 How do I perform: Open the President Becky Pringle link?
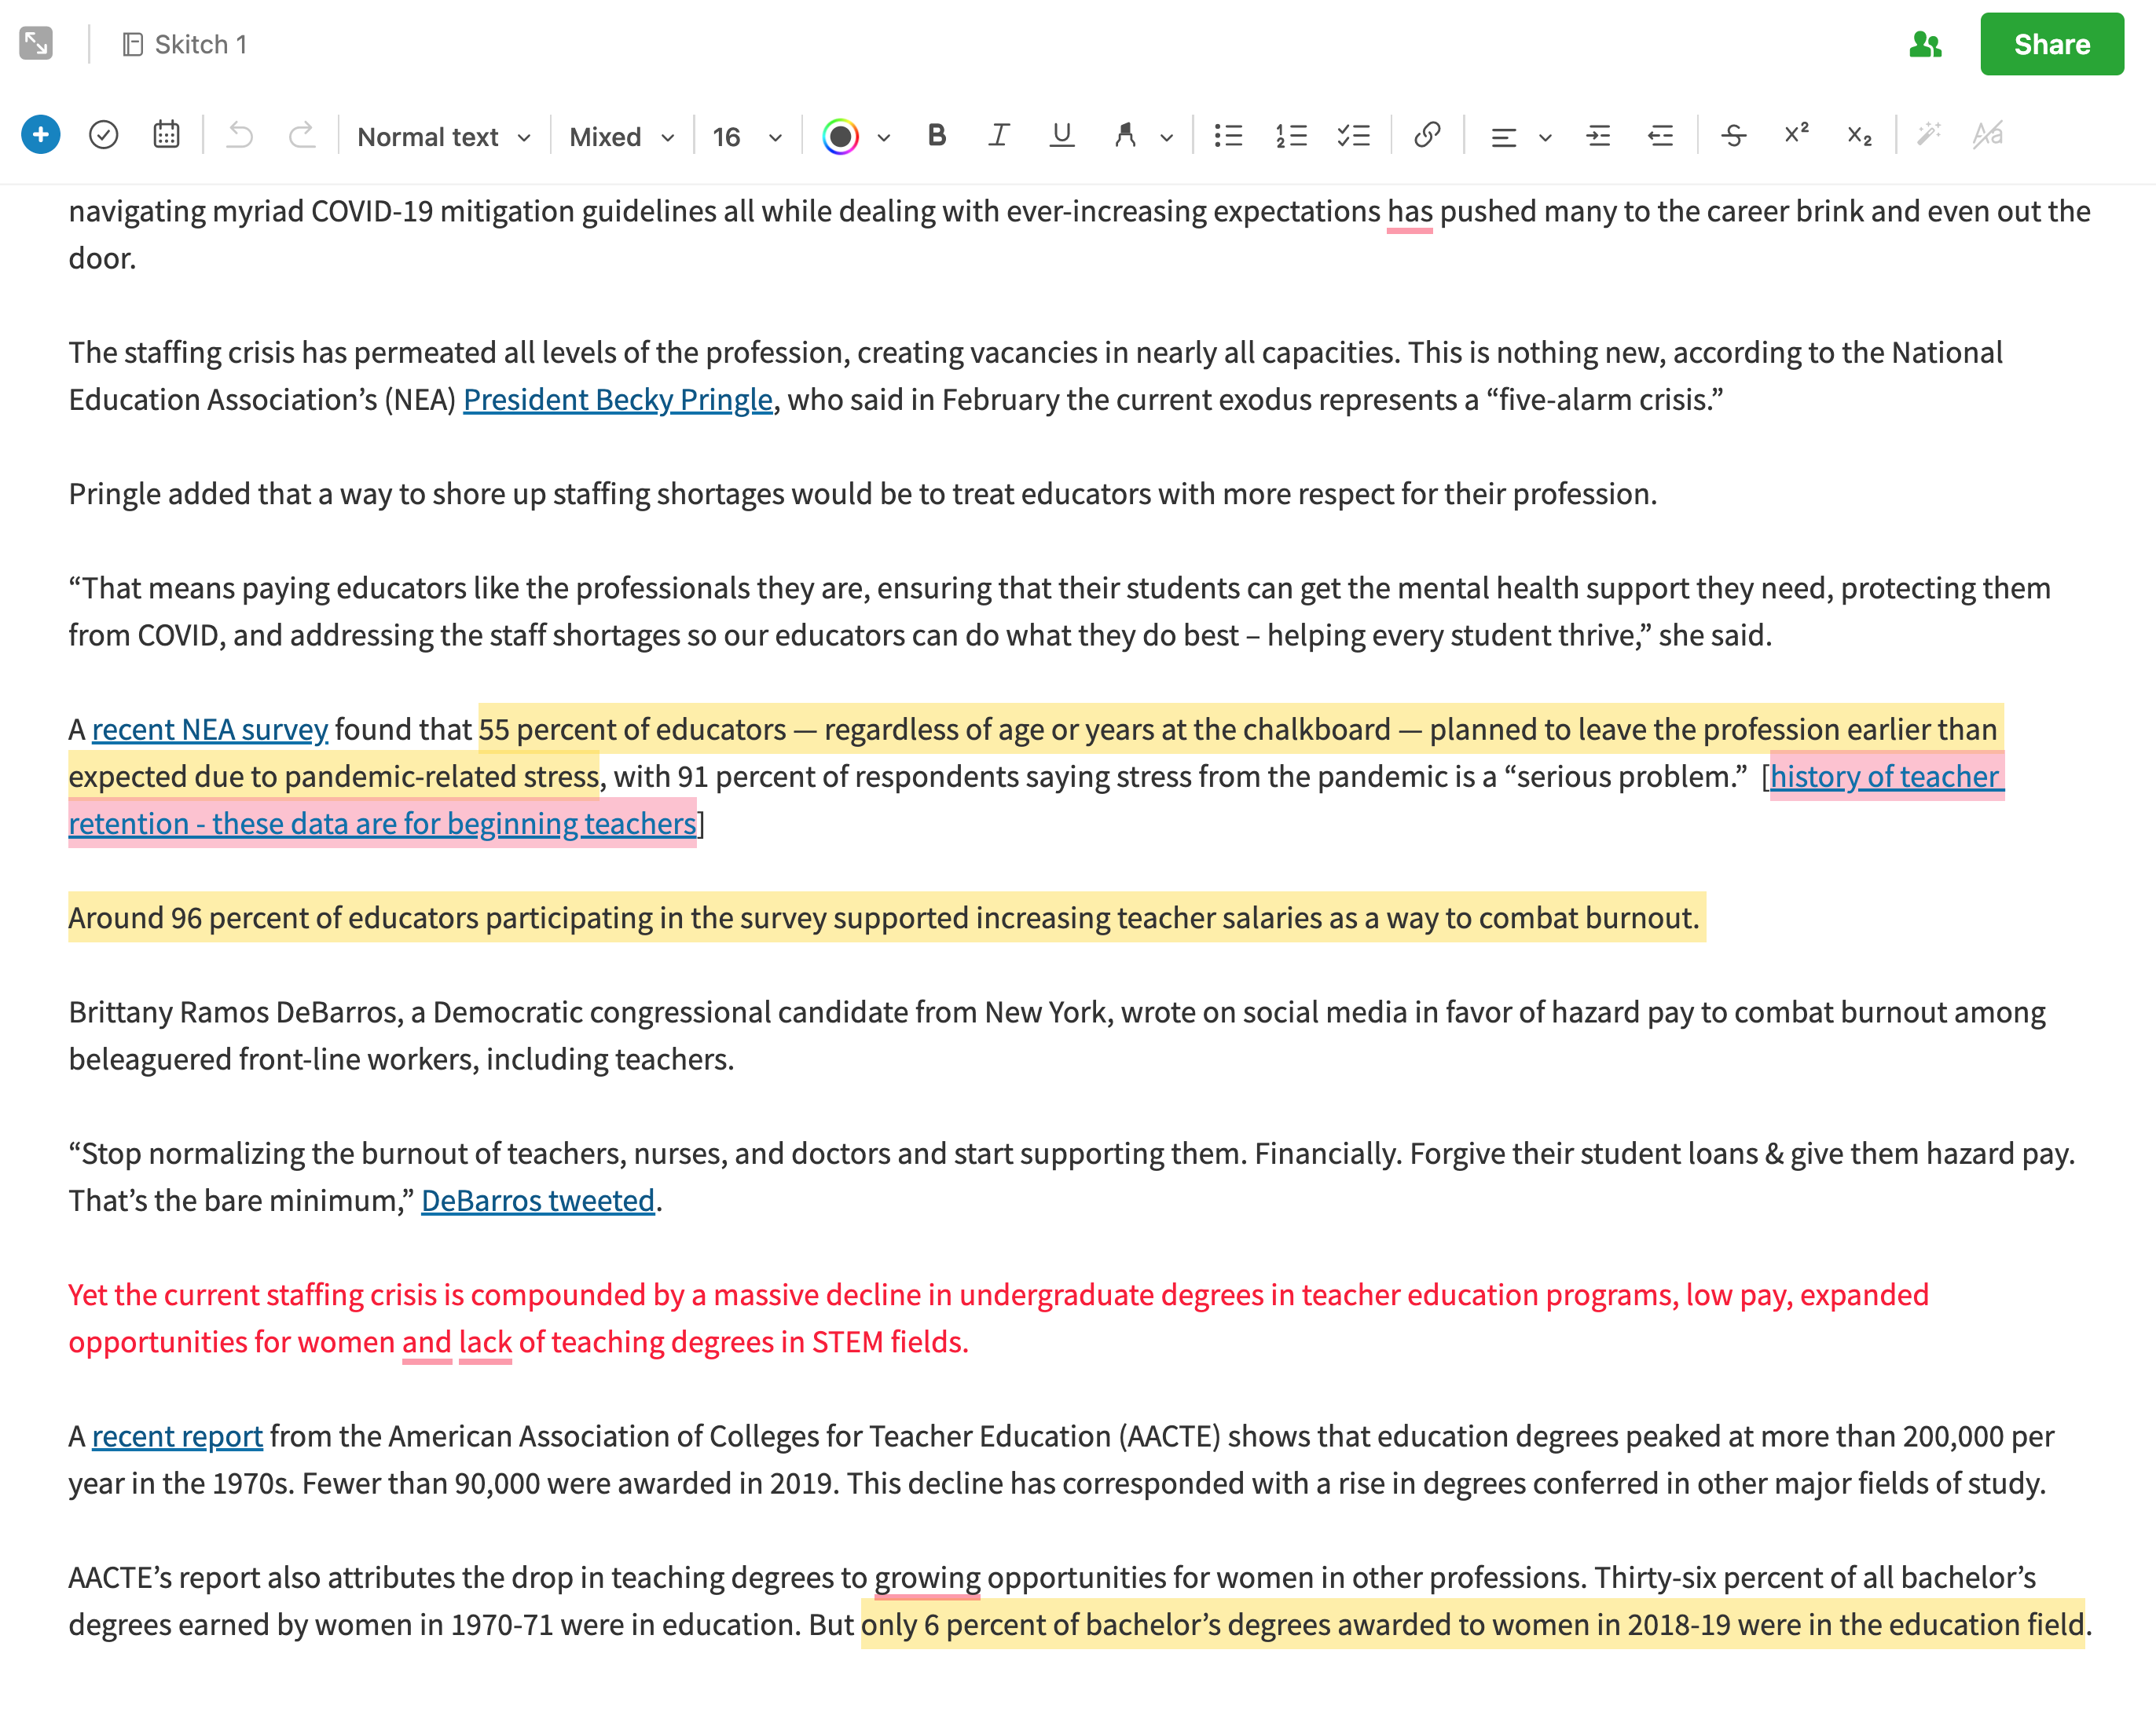tap(617, 400)
